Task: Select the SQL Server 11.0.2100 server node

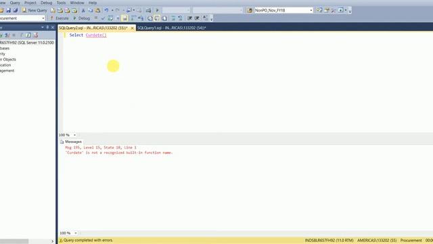Action: 27,43
